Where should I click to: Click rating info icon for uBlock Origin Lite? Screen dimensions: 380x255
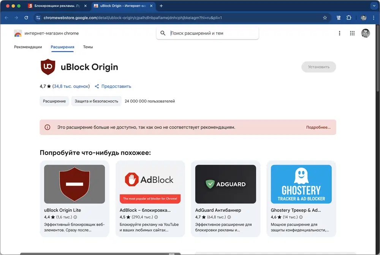click(75, 217)
